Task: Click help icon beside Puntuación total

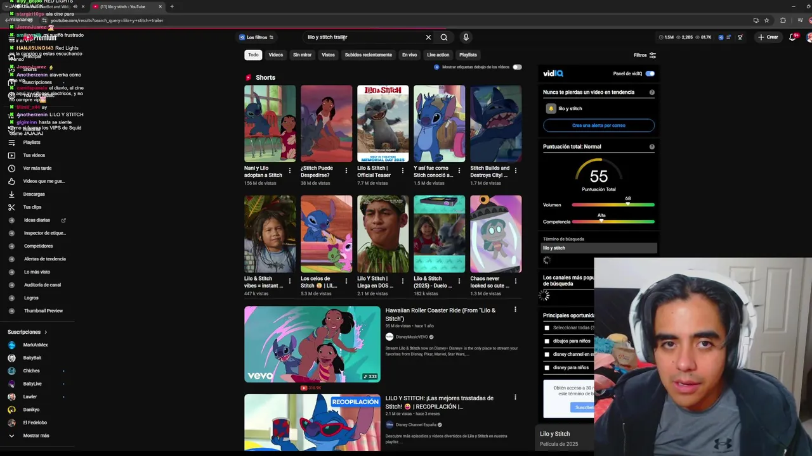Action: pos(652,147)
